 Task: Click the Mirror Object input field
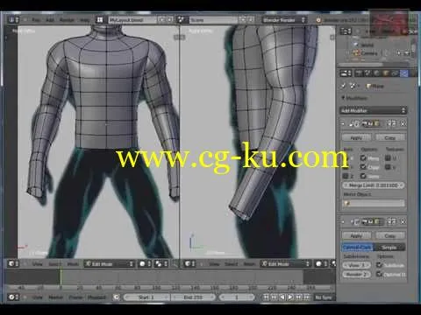click(374, 203)
